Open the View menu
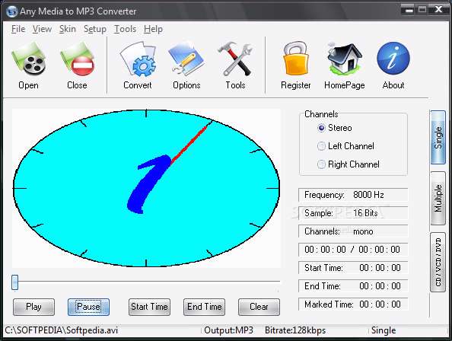Image resolution: width=452 pixels, height=341 pixels. click(x=42, y=29)
